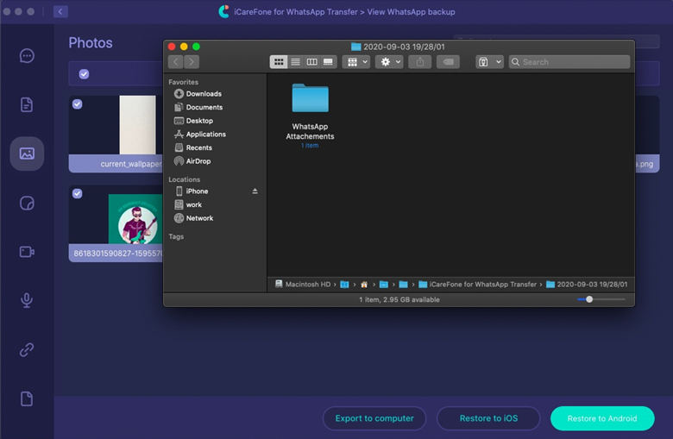Open the Stickers icon in iCareFone sidebar
The image size is (673, 439).
(x=27, y=203)
